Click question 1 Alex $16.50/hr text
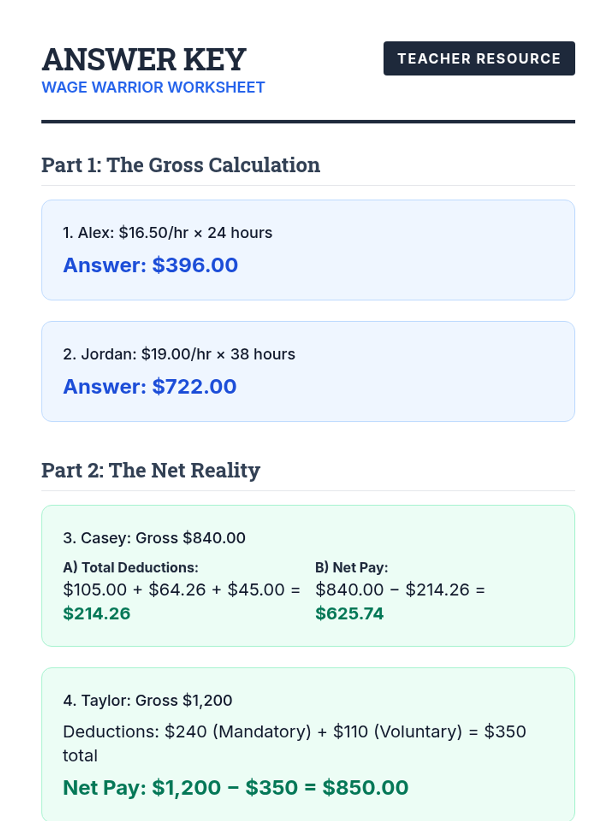This screenshot has width=616, height=821. click(x=167, y=233)
